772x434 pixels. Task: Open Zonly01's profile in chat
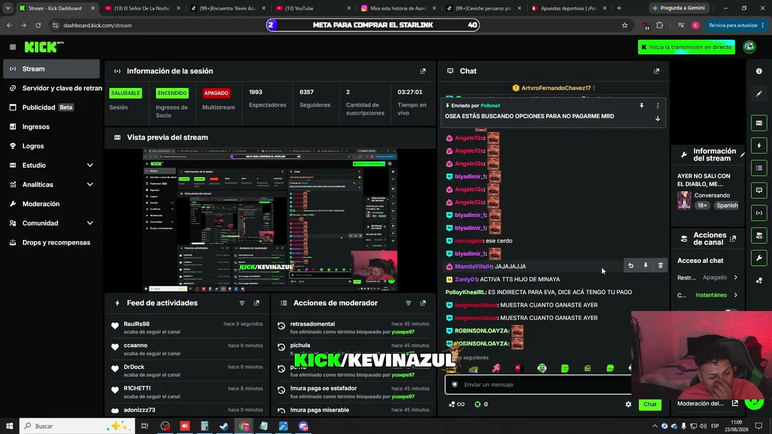tap(466, 279)
